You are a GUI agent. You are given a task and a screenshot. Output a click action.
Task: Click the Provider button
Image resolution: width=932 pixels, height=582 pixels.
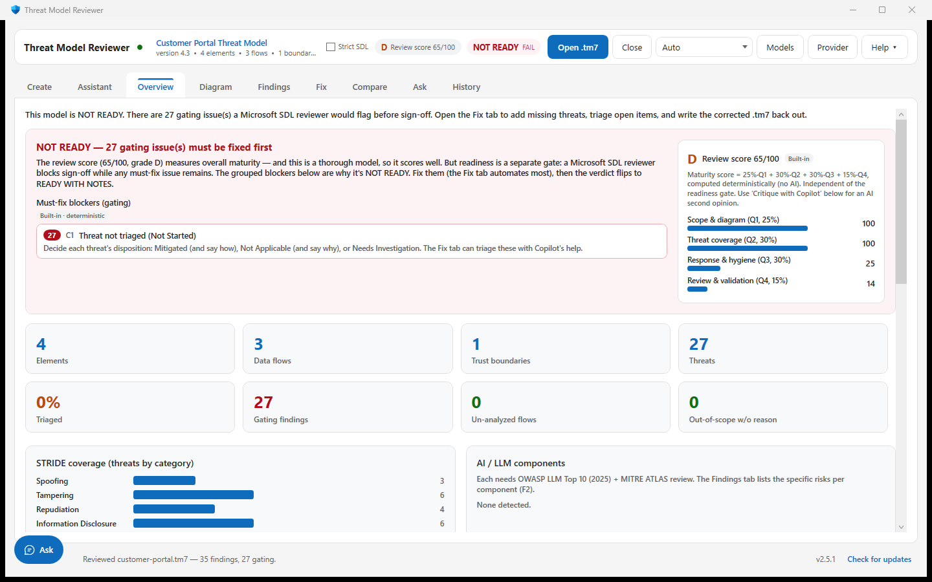[x=832, y=47]
